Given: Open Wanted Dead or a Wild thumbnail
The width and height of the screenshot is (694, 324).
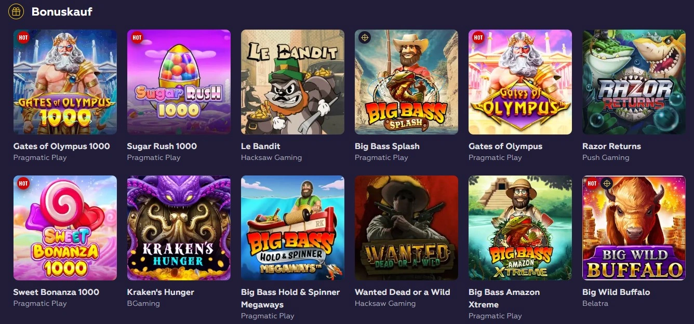Looking at the screenshot, I should click(x=406, y=228).
